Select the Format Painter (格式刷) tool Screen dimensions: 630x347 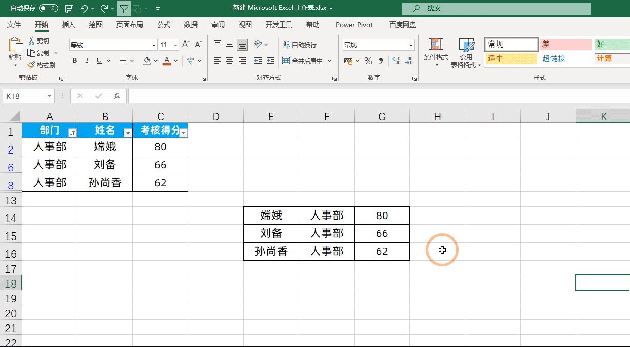tap(42, 65)
